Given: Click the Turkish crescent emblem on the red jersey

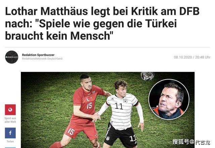Looking at the screenshot, I should coord(89,98).
